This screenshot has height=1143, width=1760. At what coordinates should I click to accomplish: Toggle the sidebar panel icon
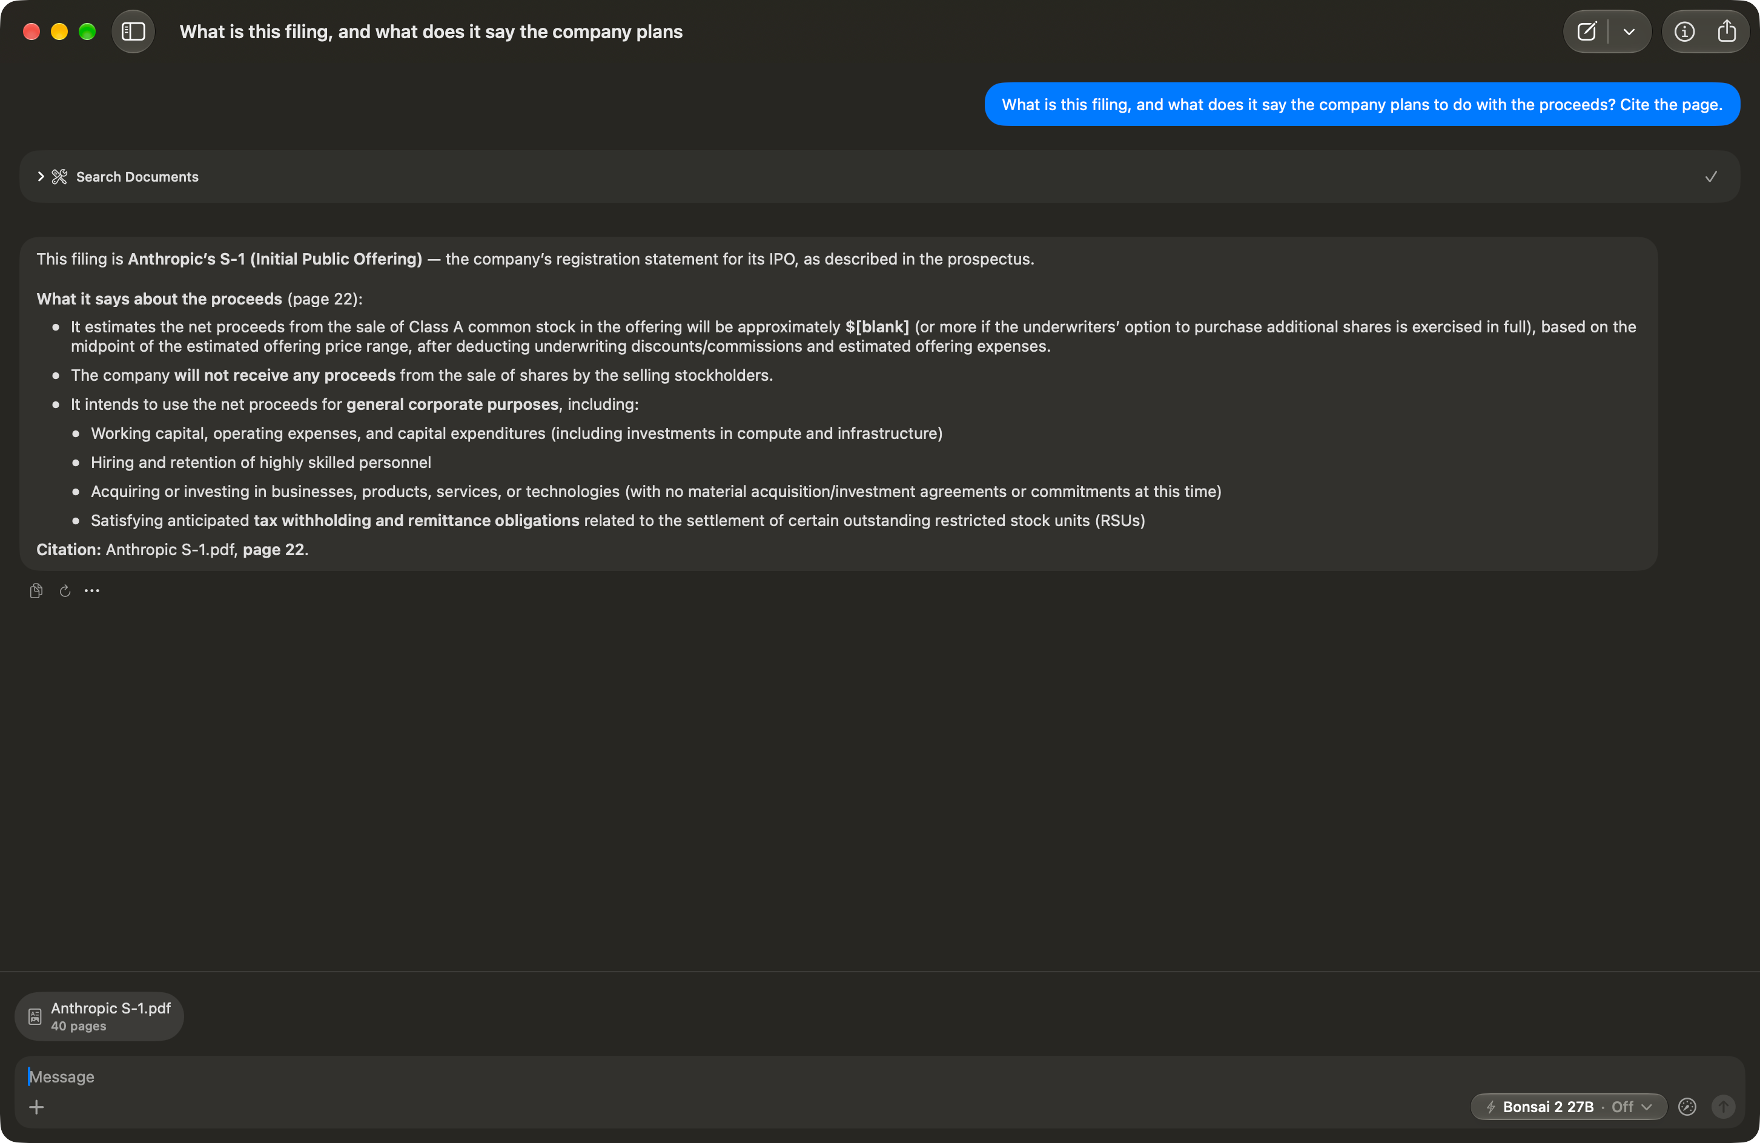pos(133,32)
